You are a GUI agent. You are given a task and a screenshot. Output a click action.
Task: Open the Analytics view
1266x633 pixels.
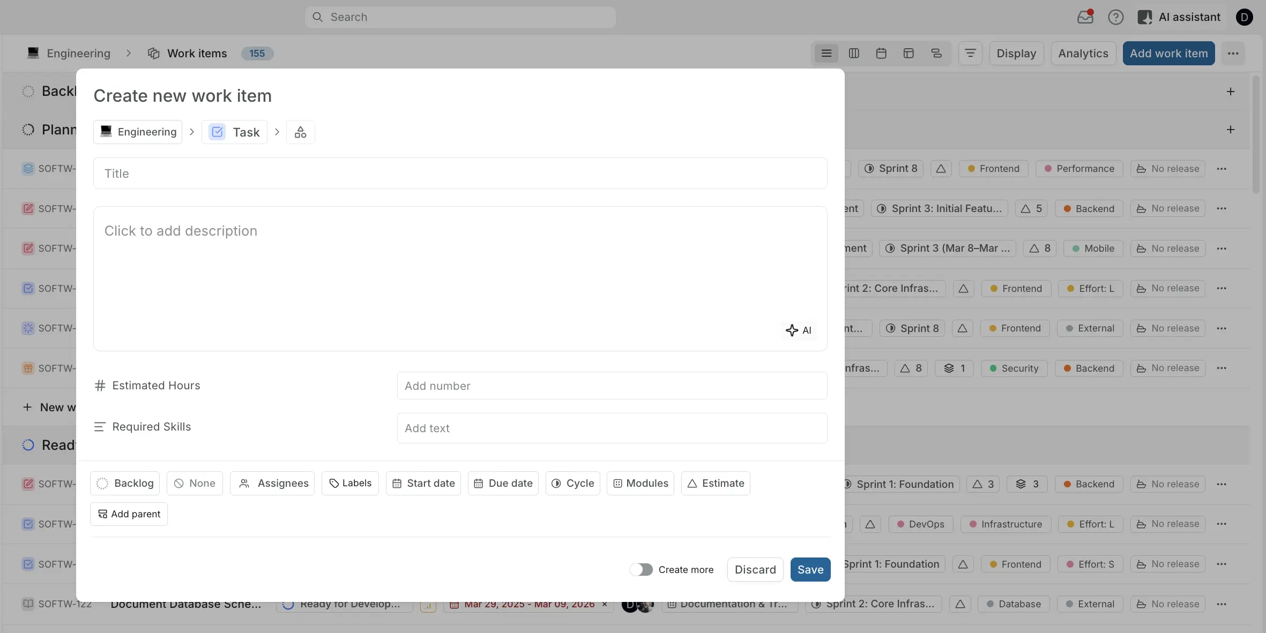1082,54
